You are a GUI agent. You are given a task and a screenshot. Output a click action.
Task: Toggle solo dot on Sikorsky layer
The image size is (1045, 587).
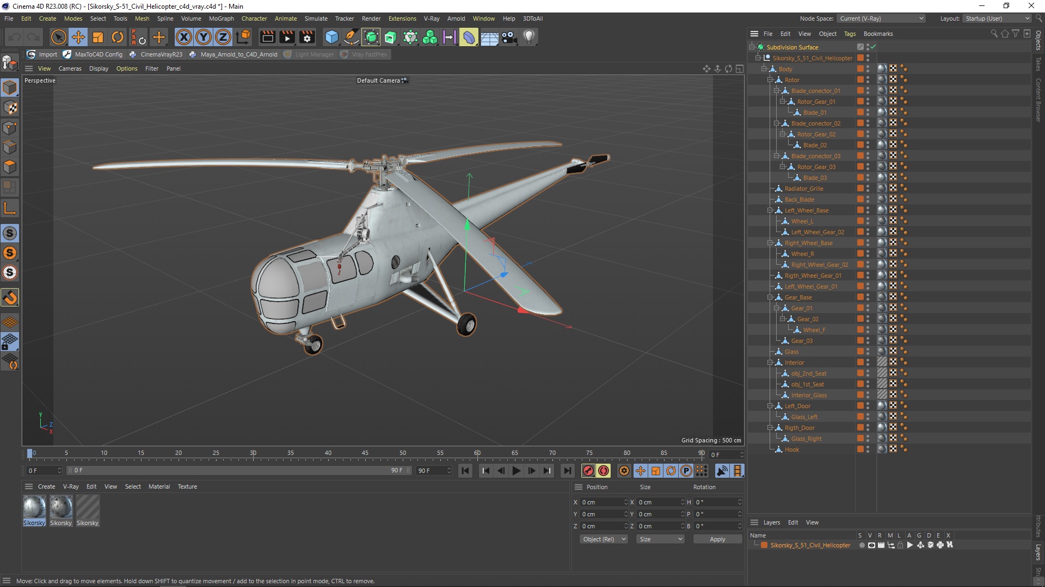(x=862, y=545)
